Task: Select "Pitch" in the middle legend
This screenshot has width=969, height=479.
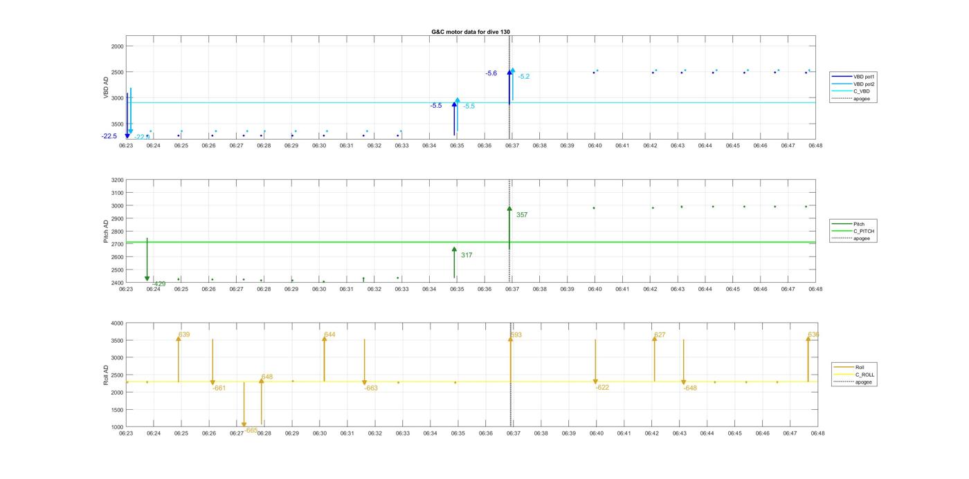Action: 858,224
